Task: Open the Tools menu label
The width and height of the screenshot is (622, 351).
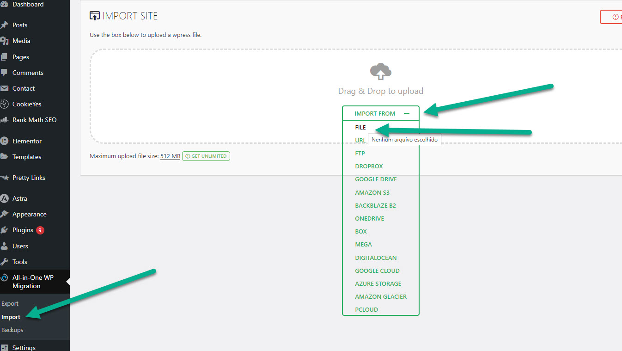Action: click(20, 262)
